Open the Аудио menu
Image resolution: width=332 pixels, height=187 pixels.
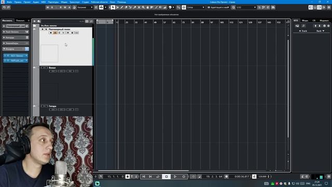(x=36, y=2)
